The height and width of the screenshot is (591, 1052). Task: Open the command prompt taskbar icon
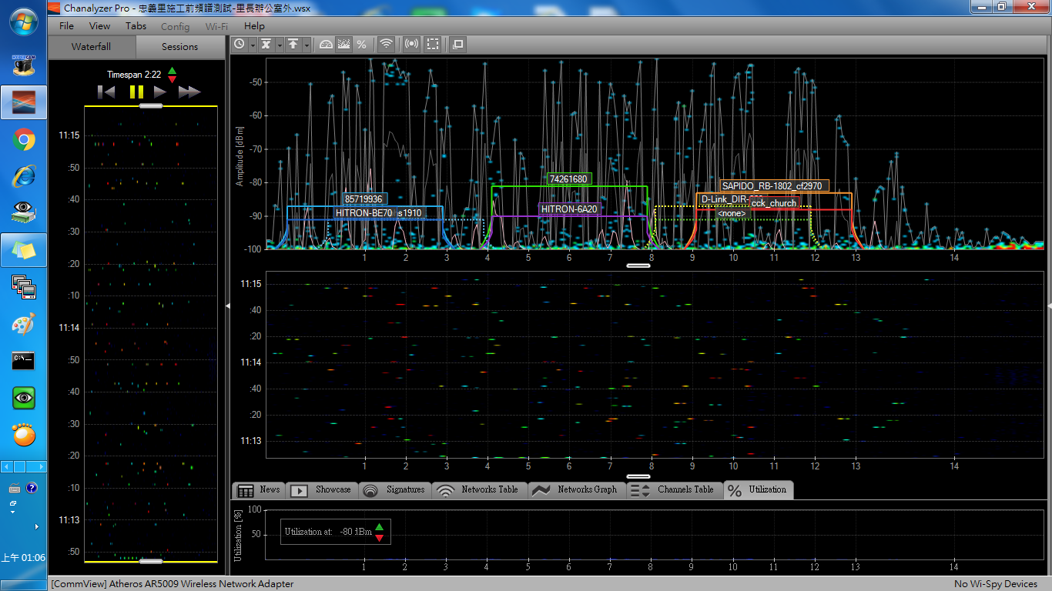coord(24,360)
